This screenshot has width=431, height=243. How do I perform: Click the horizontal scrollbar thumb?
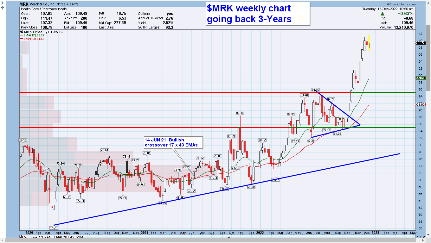pyautogui.click(x=211, y=240)
